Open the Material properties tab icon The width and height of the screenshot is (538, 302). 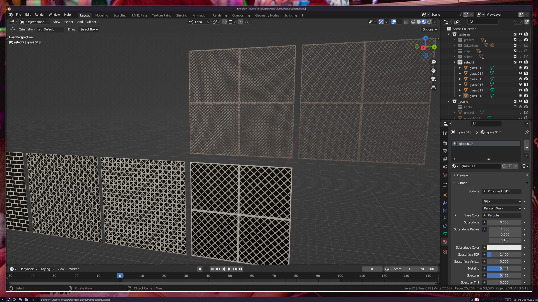click(445, 242)
